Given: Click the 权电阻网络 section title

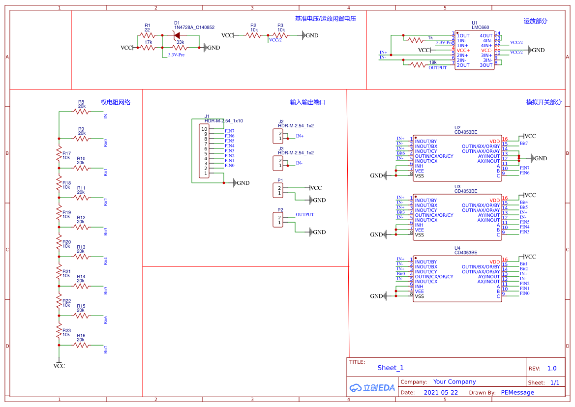Looking at the screenshot, I should tap(116, 102).
